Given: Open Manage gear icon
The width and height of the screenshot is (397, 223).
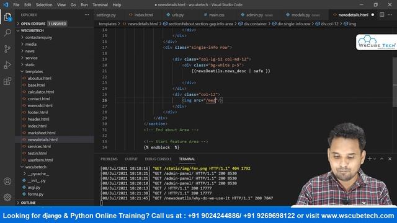Looking at the screenshot, I should pyautogui.click(x=7, y=197).
